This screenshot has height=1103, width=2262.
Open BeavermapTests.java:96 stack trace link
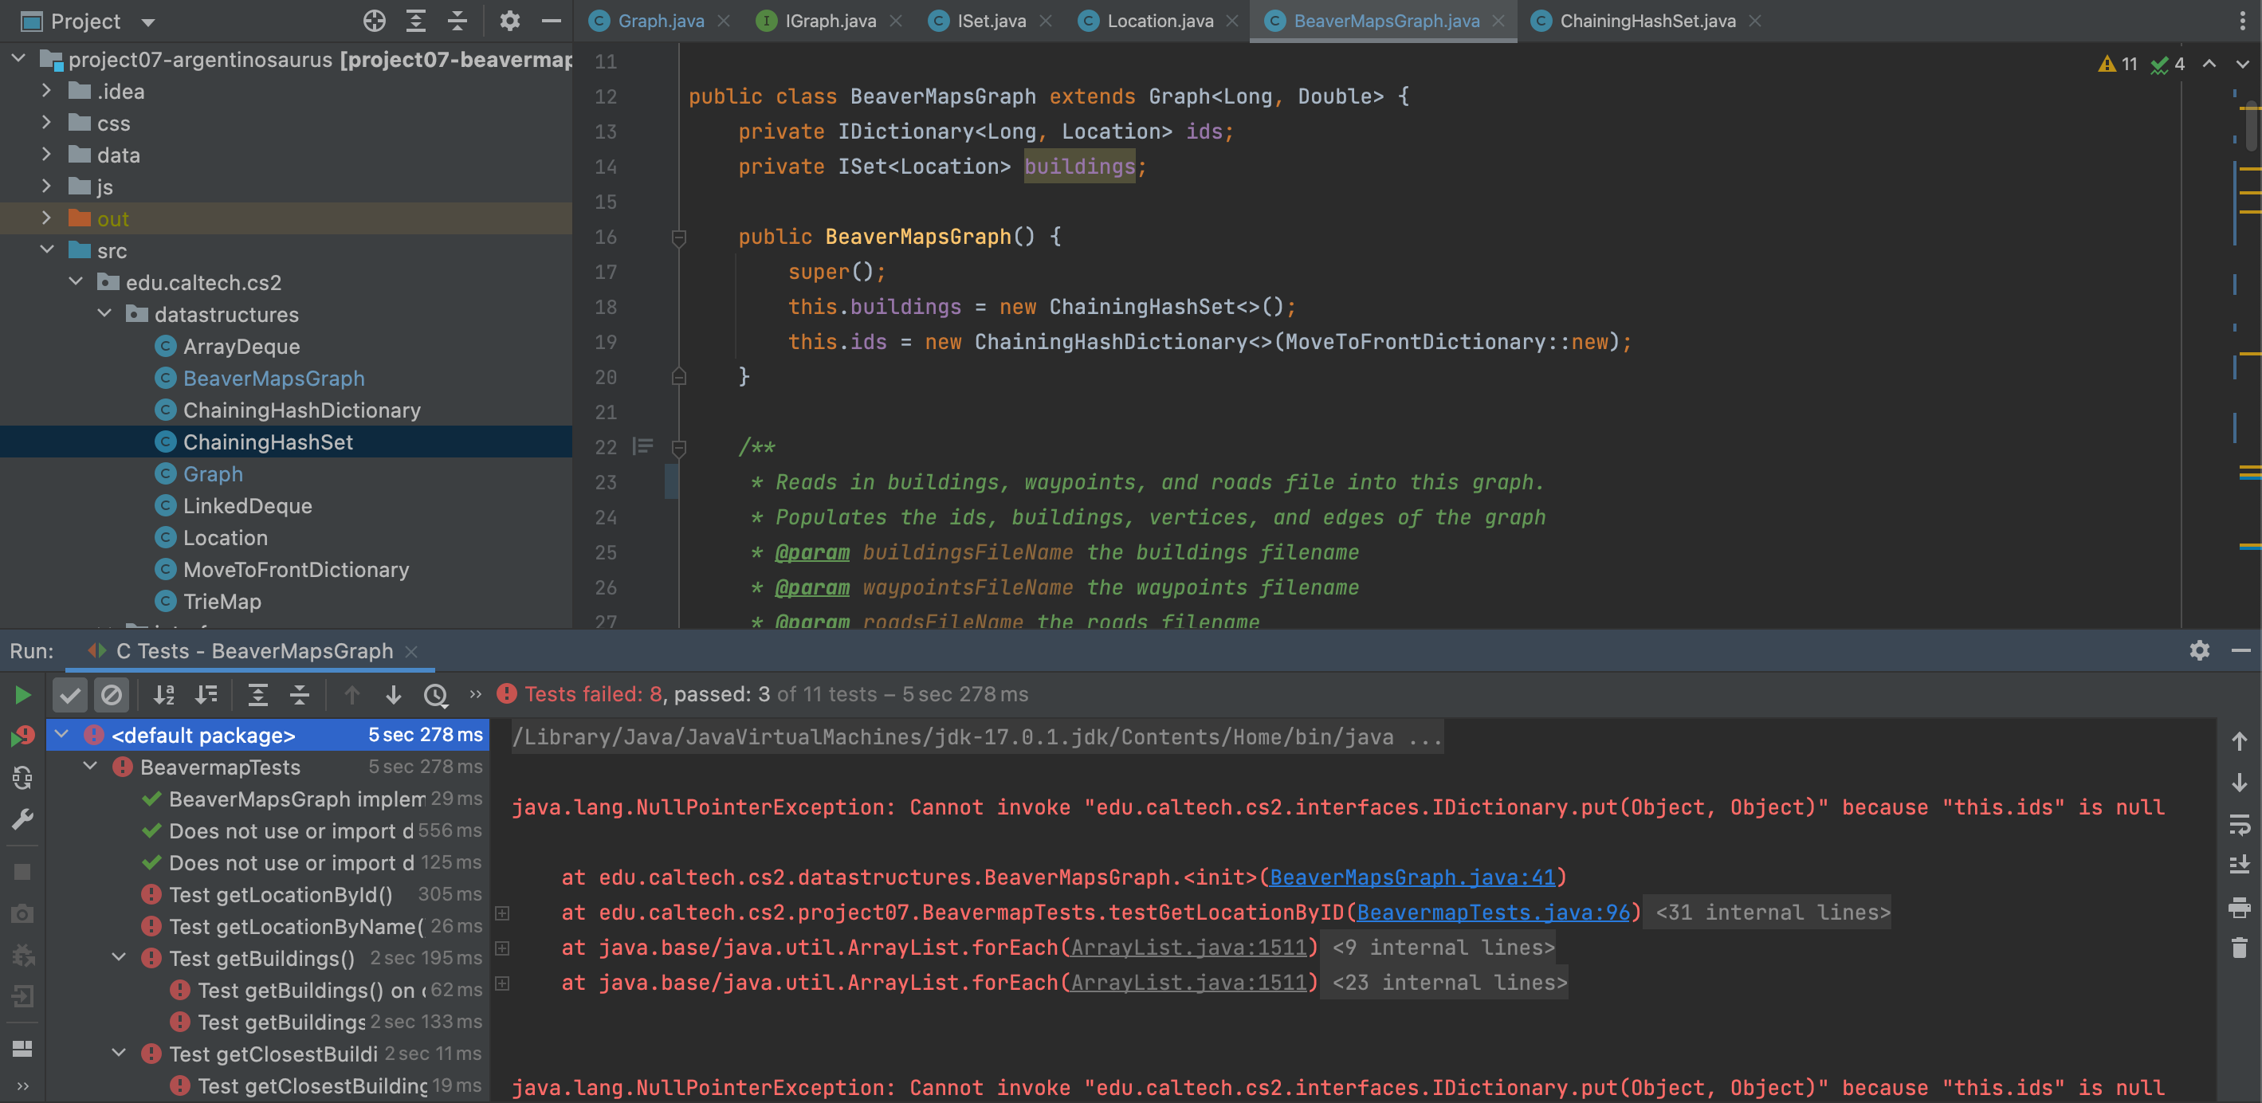[1493, 912]
